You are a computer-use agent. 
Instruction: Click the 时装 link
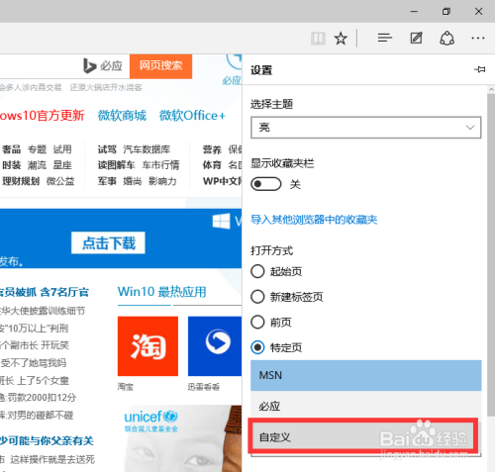[x=12, y=165]
